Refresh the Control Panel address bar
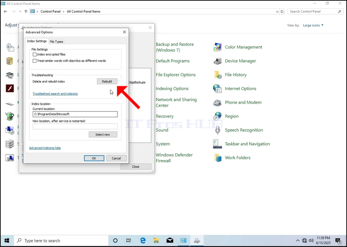Viewport: 347px width, 247px height. click(282, 11)
